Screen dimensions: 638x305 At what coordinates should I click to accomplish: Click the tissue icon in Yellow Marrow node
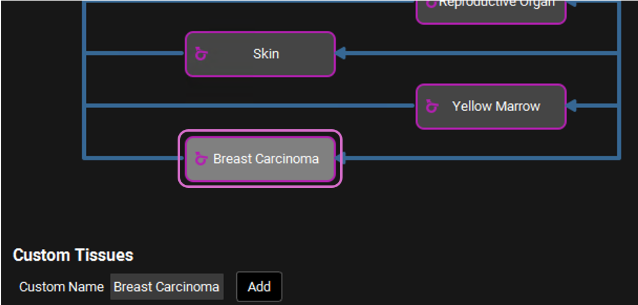click(432, 107)
